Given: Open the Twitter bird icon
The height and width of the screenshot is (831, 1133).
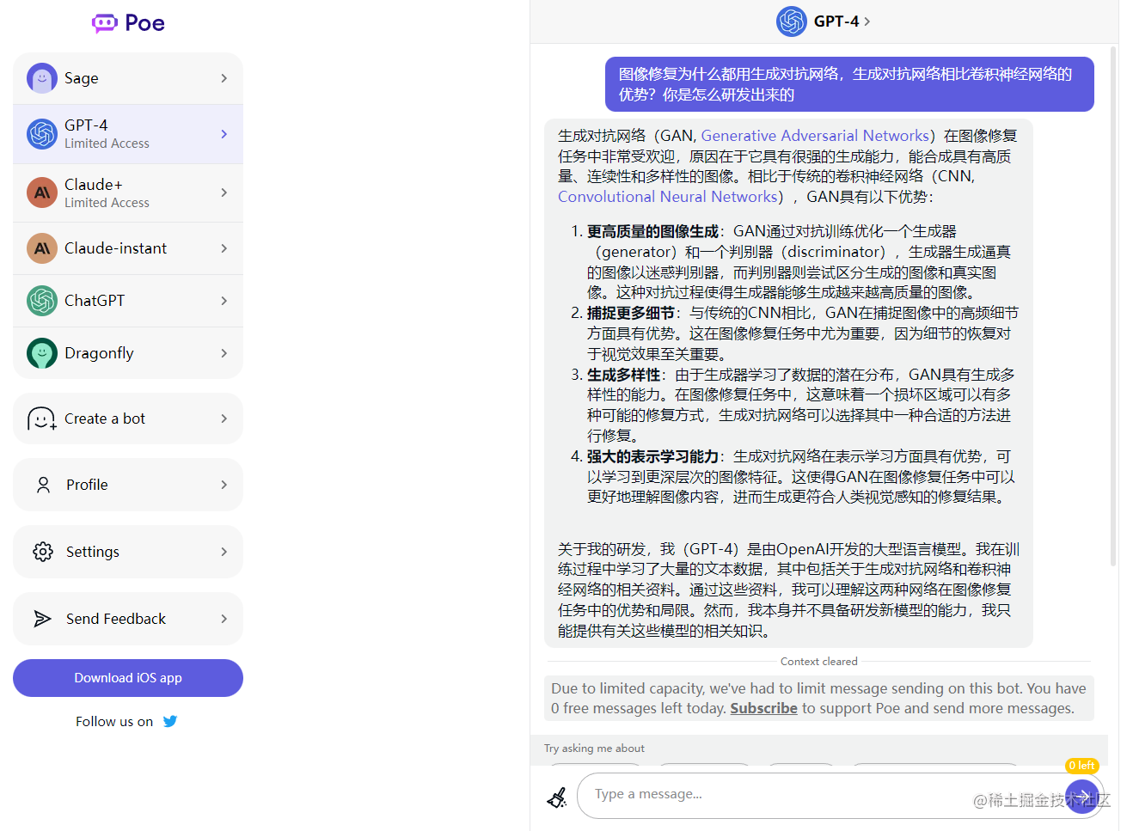Looking at the screenshot, I should tap(170, 721).
